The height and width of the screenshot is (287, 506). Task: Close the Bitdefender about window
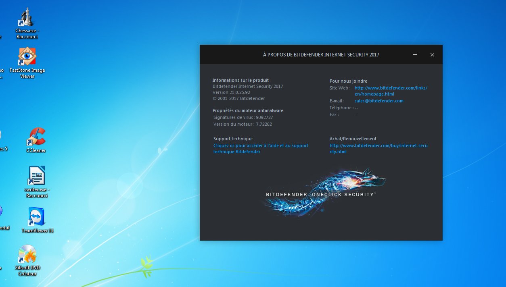pyautogui.click(x=432, y=55)
